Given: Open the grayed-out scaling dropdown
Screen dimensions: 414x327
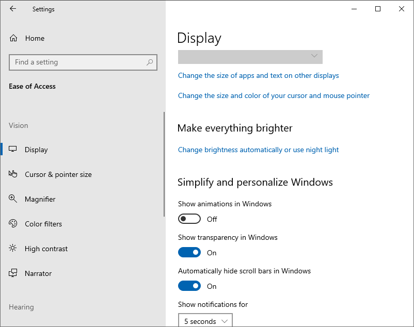Looking at the screenshot, I should pyautogui.click(x=250, y=57).
